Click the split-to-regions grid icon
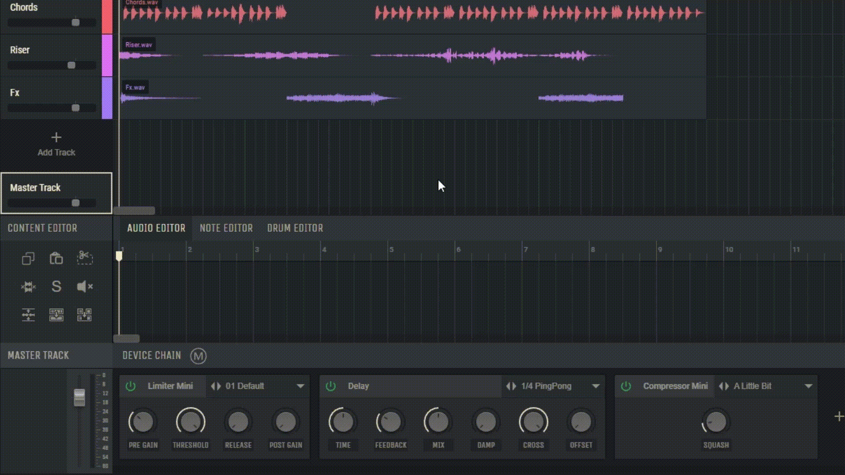Screen dimensions: 845x475 84,315
